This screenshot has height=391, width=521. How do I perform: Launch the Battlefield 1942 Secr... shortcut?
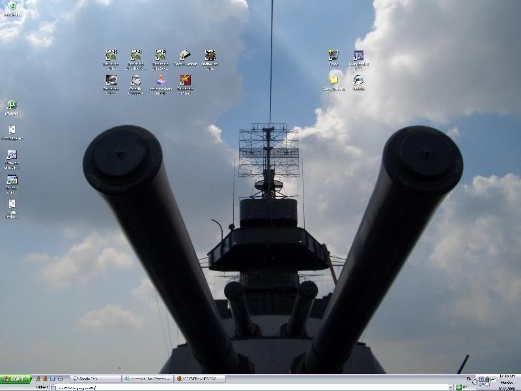click(x=160, y=60)
